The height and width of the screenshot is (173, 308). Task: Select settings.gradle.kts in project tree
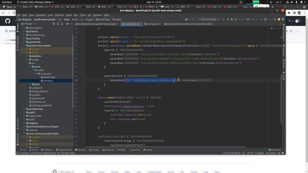(x=40, y=106)
